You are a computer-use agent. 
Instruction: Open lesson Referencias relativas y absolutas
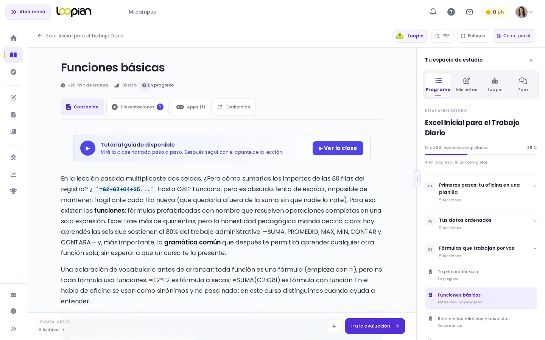point(481,321)
